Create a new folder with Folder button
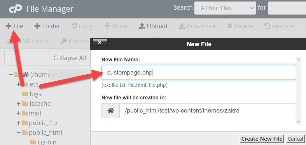Screen dimensions: 306x145 pos(47,26)
